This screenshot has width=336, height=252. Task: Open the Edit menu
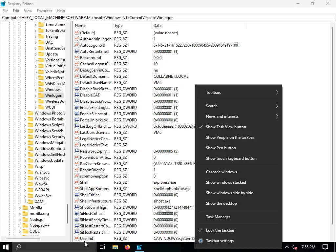coord(16,11)
